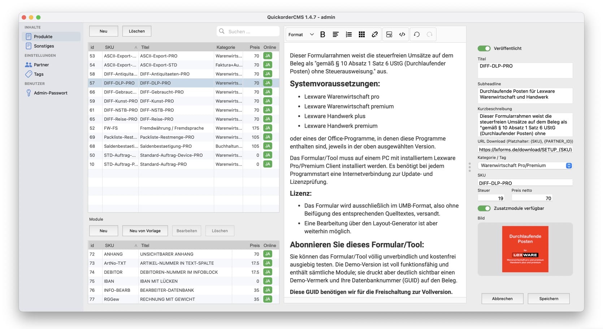Click the SKU input field
Screen dimensions: 603x329
(x=525, y=183)
